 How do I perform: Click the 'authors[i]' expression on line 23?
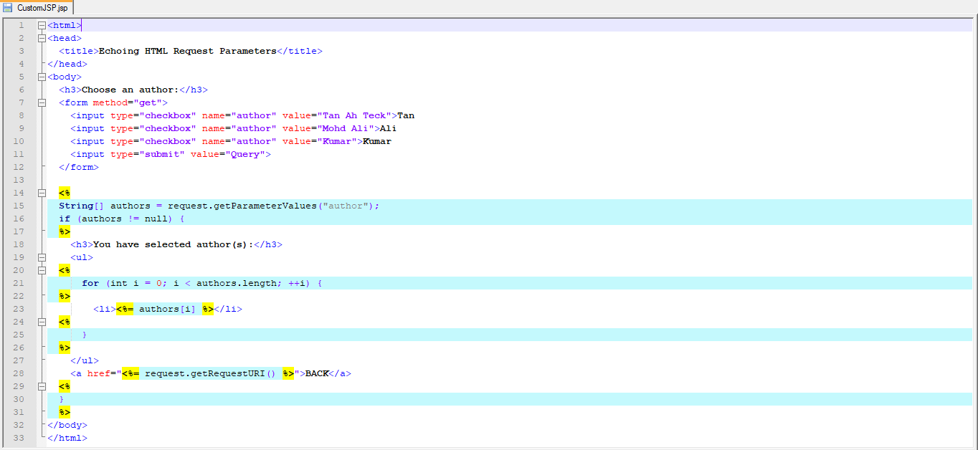pos(168,309)
